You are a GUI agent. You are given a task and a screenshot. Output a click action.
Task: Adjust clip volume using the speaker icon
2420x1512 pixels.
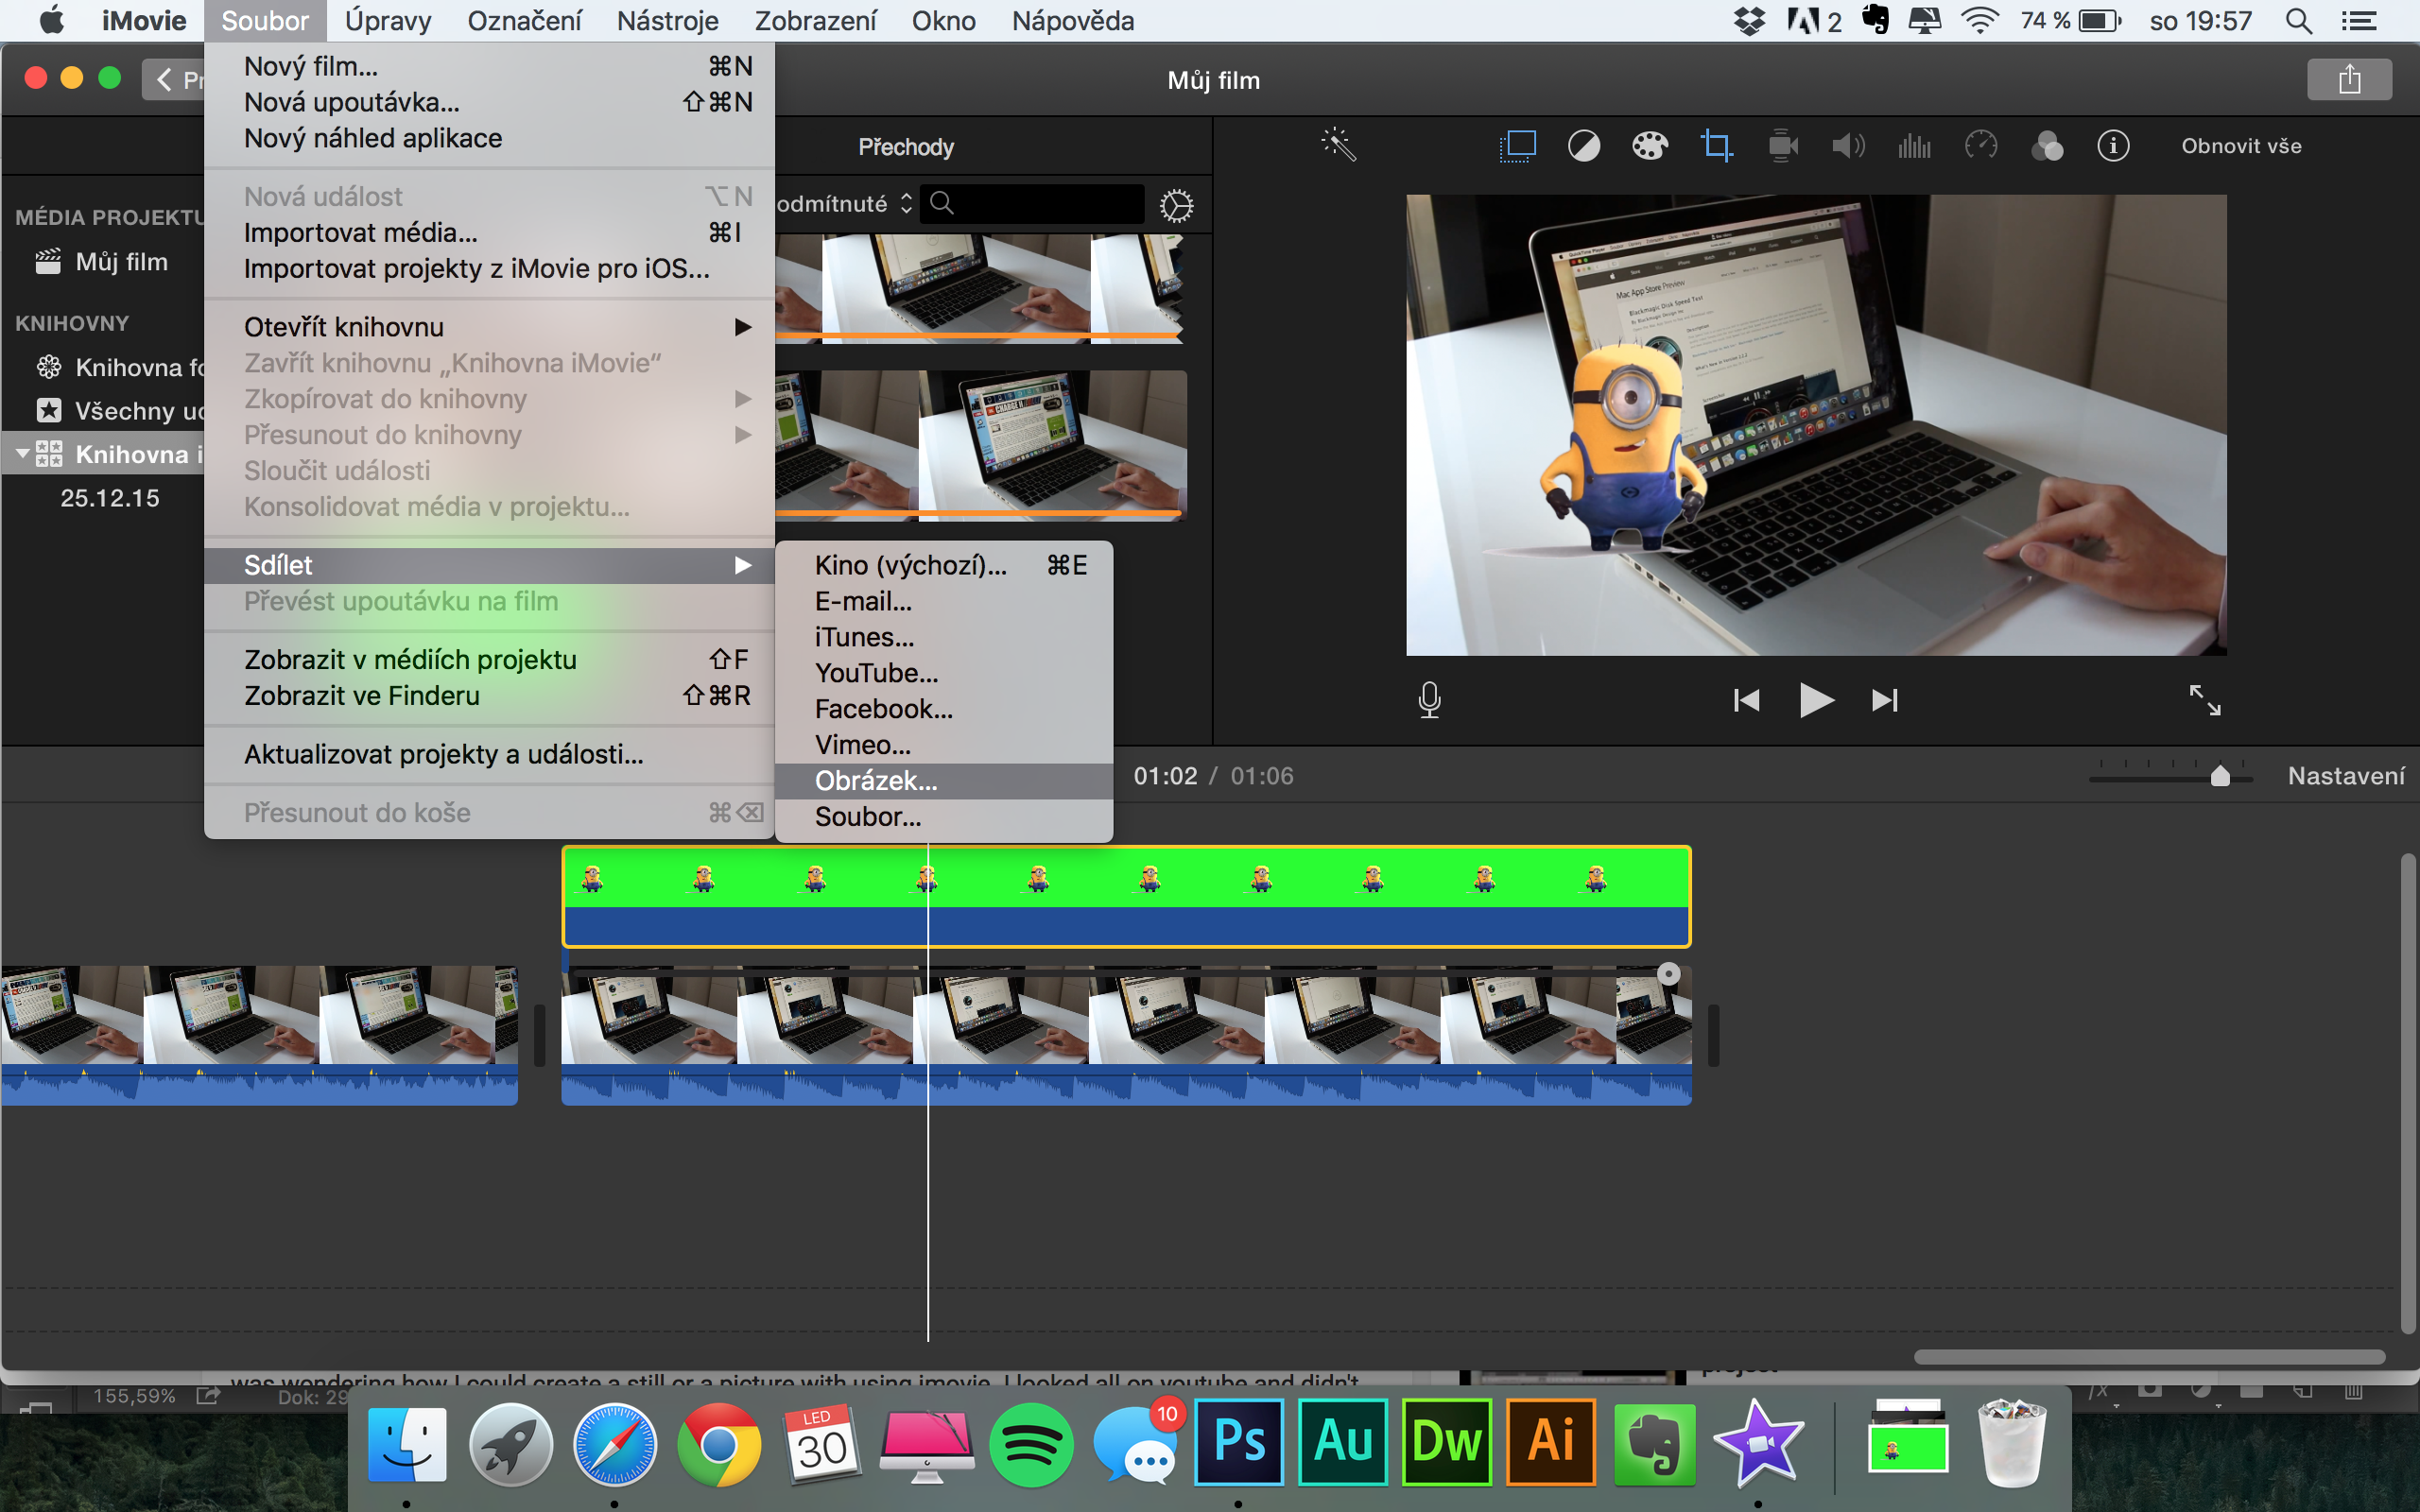point(1847,145)
